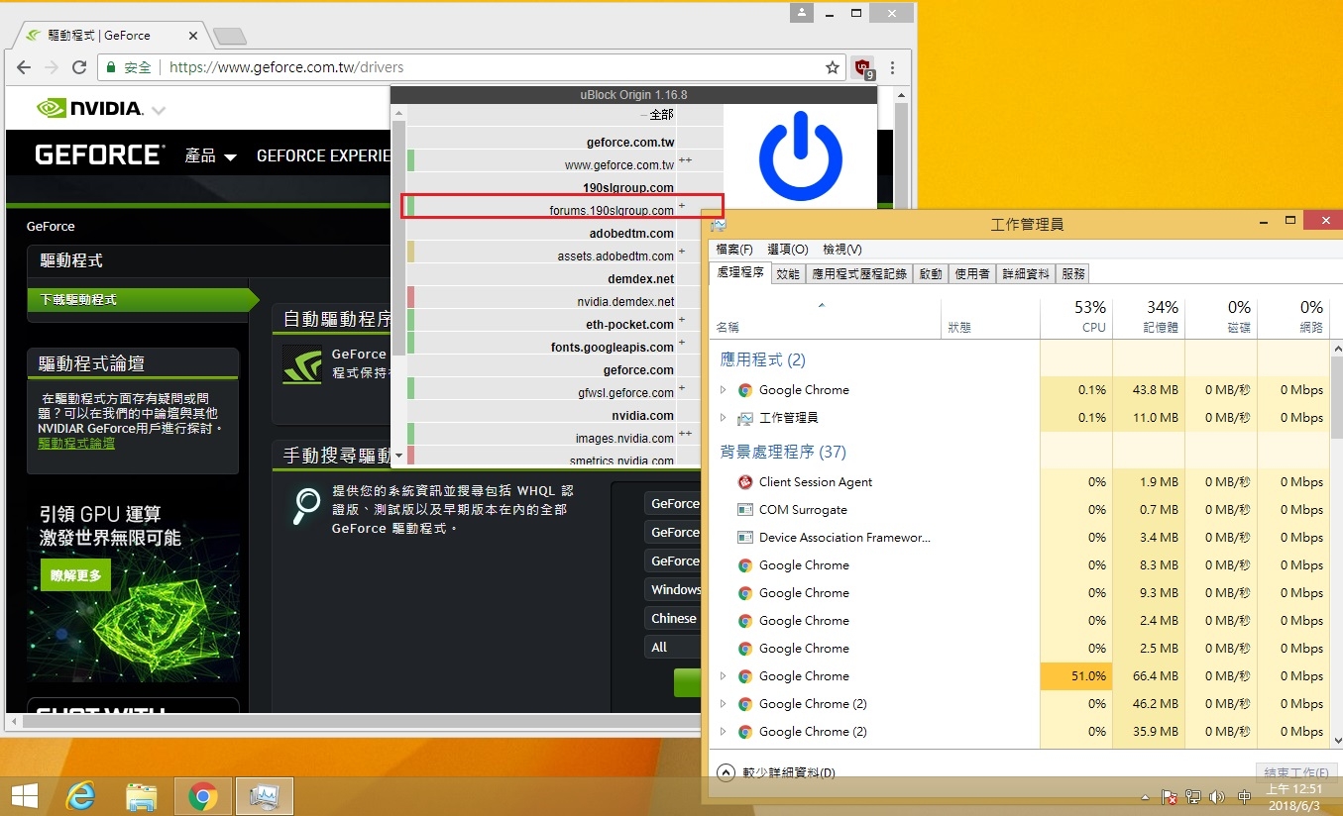The width and height of the screenshot is (1343, 816).
Task: Expand the 工作管理員 app row
Action: coord(724,418)
